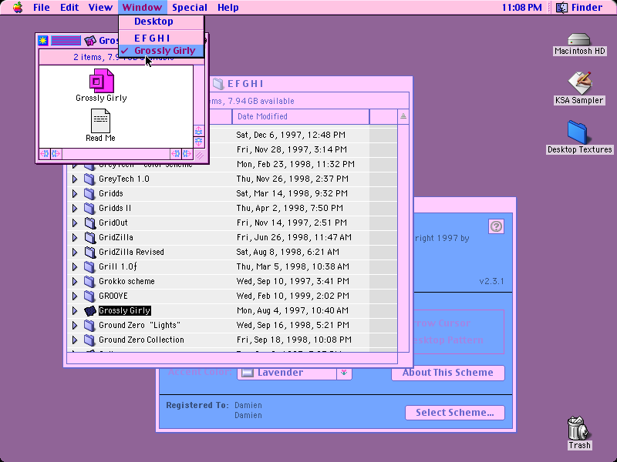This screenshot has width=617, height=462.
Task: Select the magenta Grossly Girly scheme file icon
Action: click(x=102, y=81)
